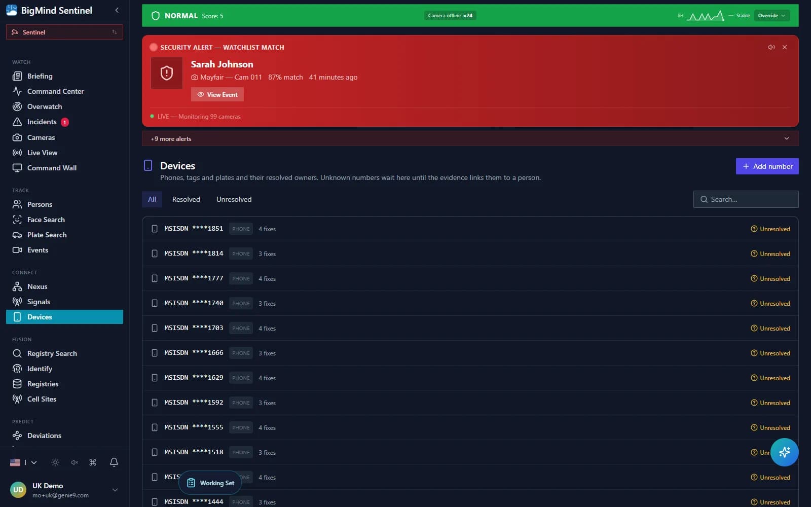The image size is (811, 507).
Task: Click the Sarah Johnson alert name
Action: pos(222,64)
